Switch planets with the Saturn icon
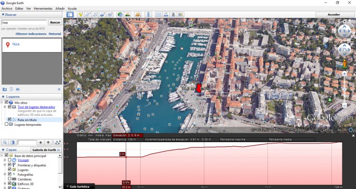The image size is (356, 189). point(138,15)
